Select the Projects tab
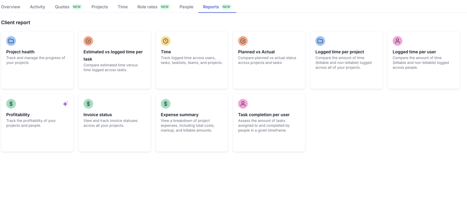This screenshot has height=203, width=467. (x=100, y=7)
